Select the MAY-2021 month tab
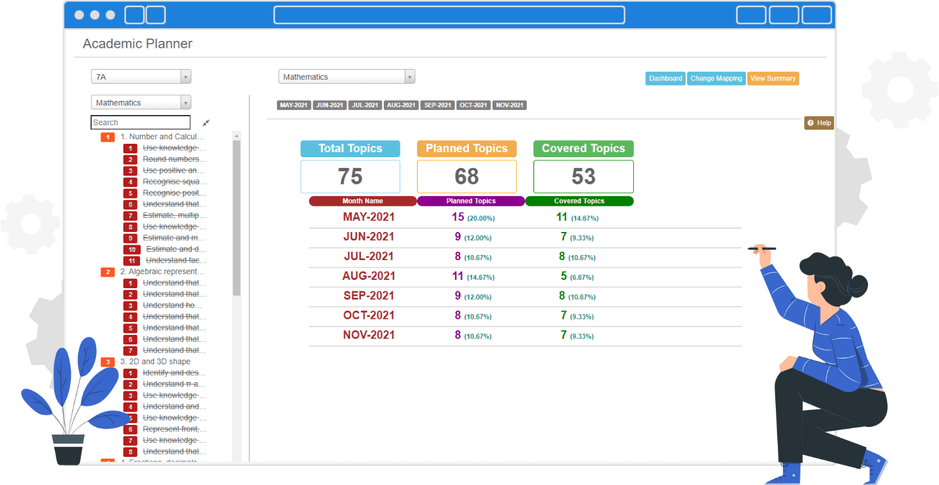This screenshot has width=939, height=485. (x=294, y=105)
